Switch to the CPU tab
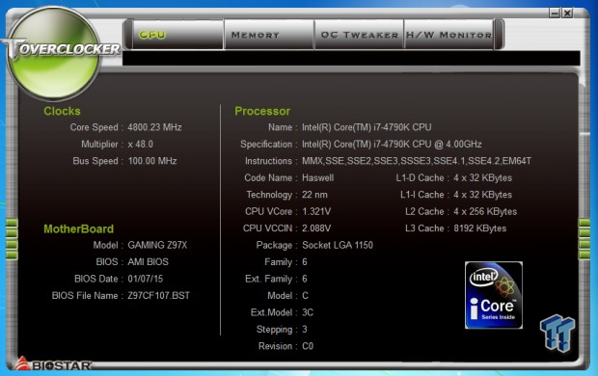 point(177,35)
